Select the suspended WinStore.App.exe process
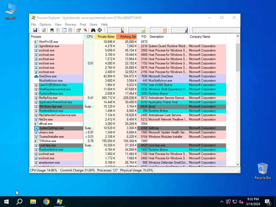 pos(50,106)
